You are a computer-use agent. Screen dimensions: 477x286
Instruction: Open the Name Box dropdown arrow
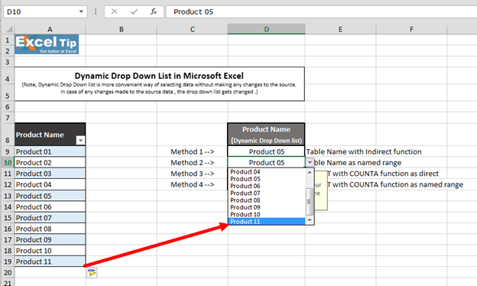pyautogui.click(x=81, y=11)
